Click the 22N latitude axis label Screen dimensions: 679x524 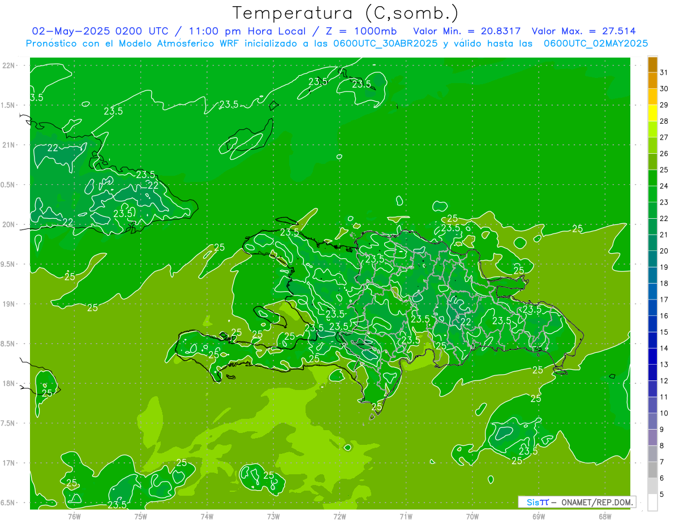click(x=9, y=66)
